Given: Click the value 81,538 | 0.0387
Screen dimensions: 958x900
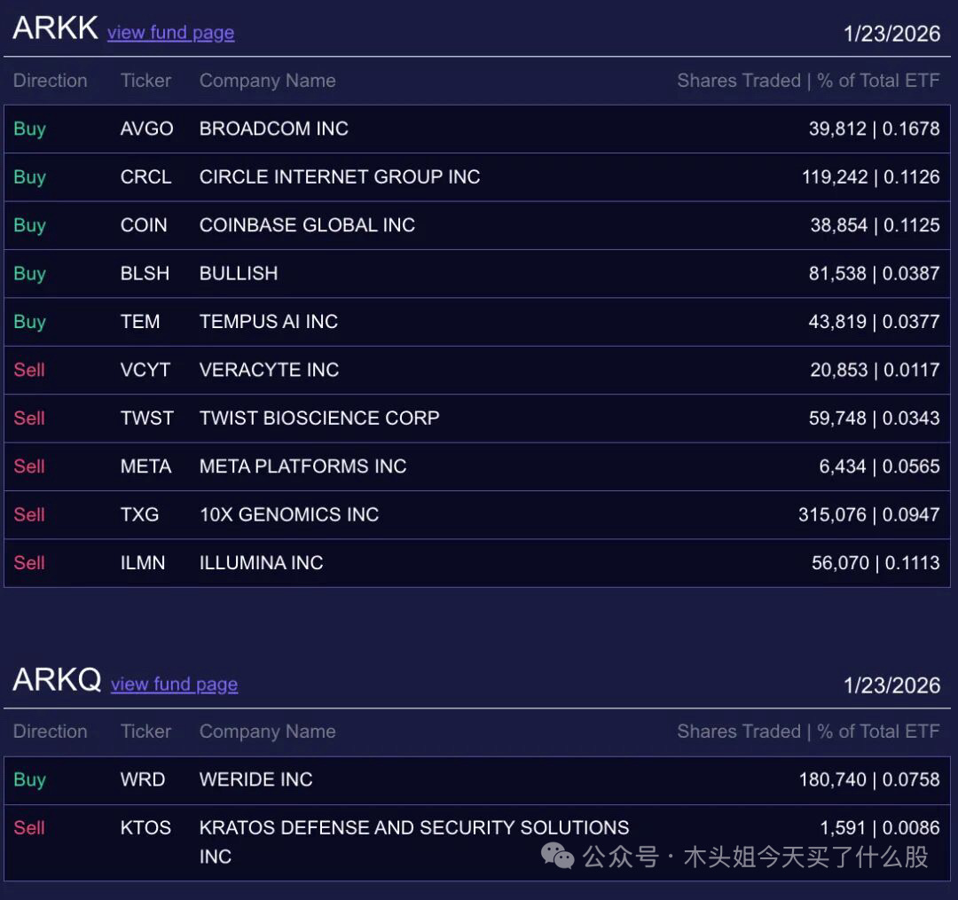Looking at the screenshot, I should pyautogui.click(x=875, y=273).
